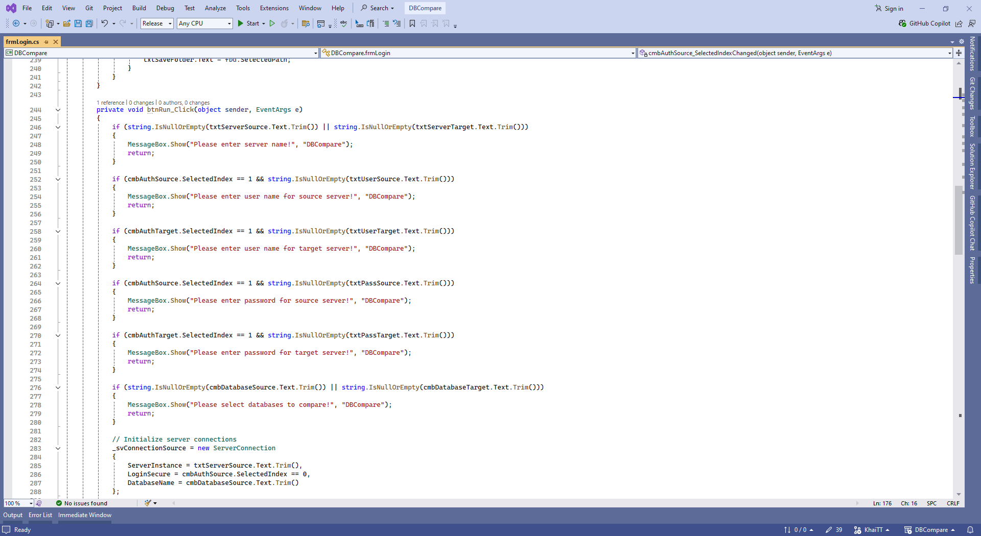Screen dimensions: 981x536
Task: Click the Open File folder icon
Action: tap(67, 23)
